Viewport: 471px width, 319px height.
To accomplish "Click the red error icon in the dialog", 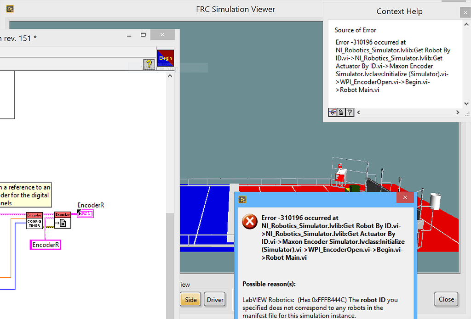I will 249,222.
